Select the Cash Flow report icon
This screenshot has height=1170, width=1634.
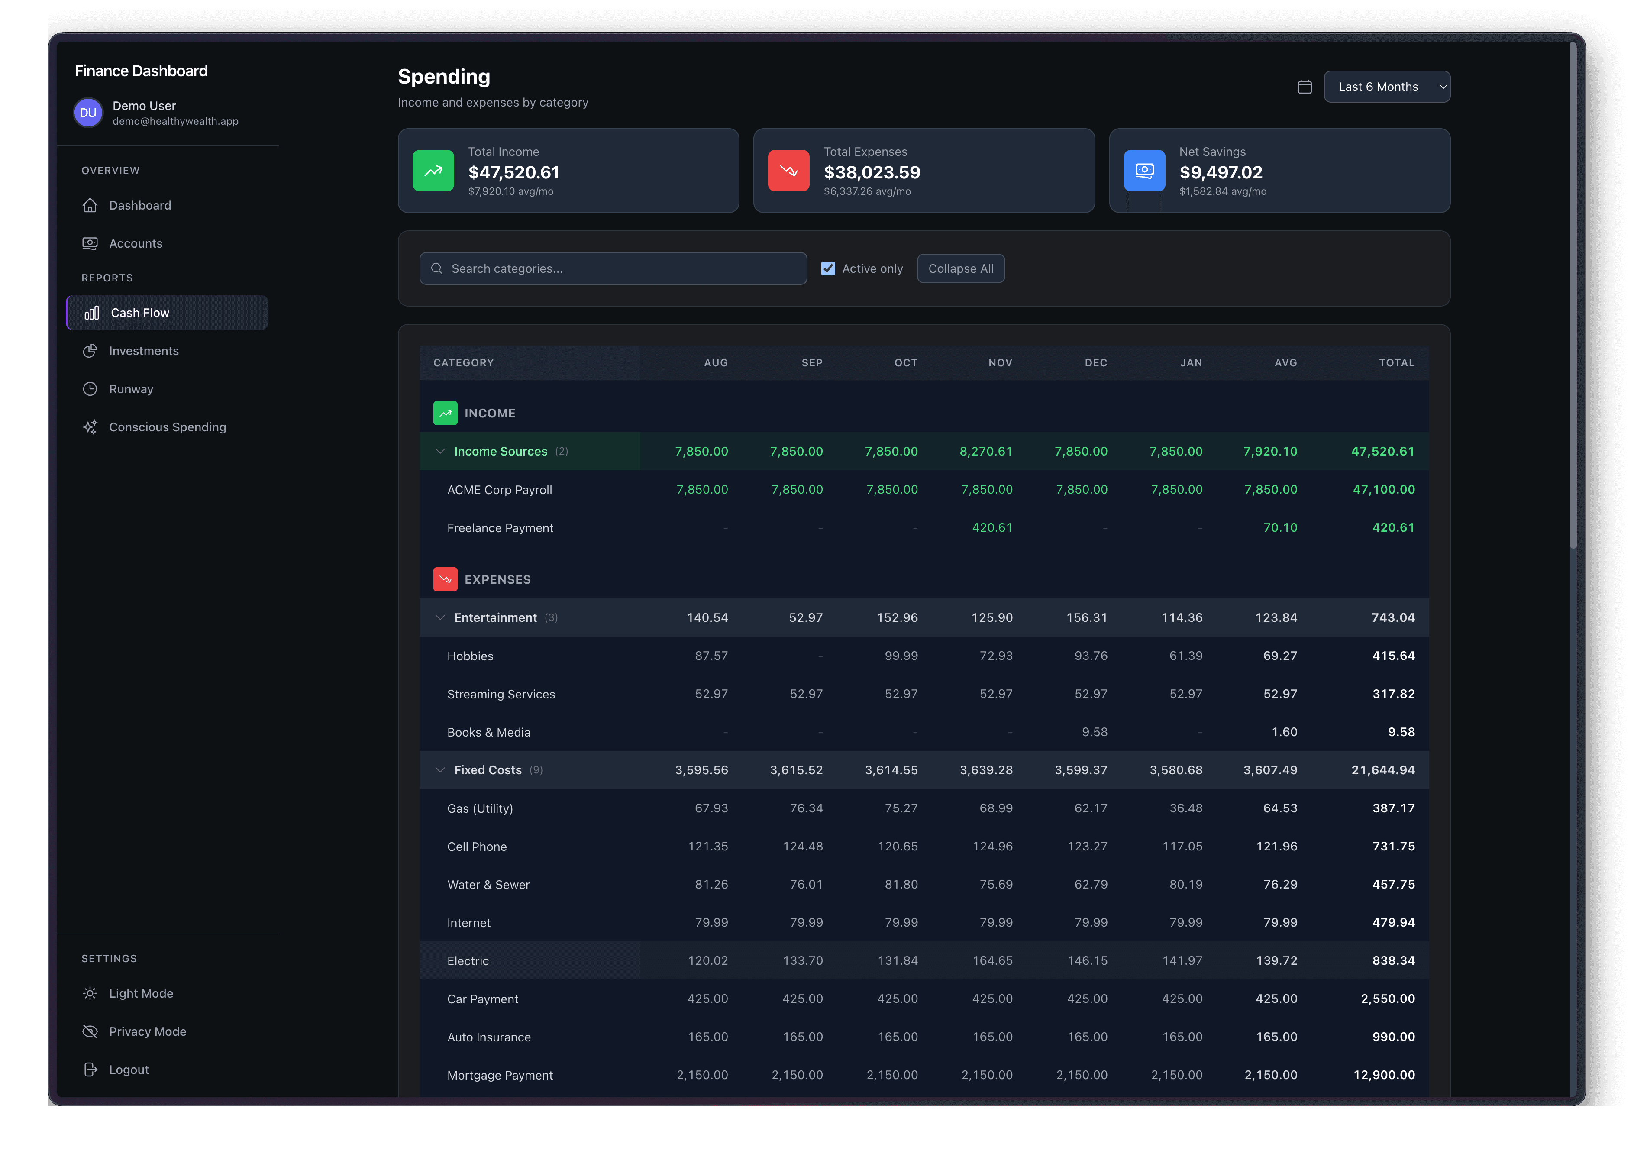(91, 313)
